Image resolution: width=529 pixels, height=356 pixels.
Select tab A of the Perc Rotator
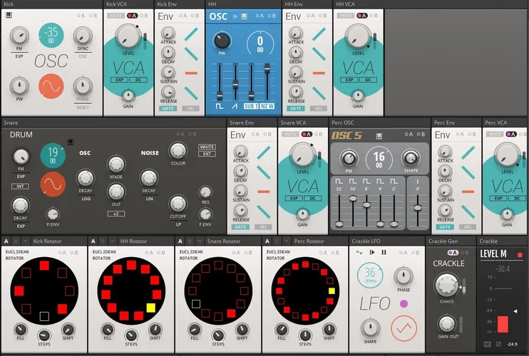click(267, 241)
